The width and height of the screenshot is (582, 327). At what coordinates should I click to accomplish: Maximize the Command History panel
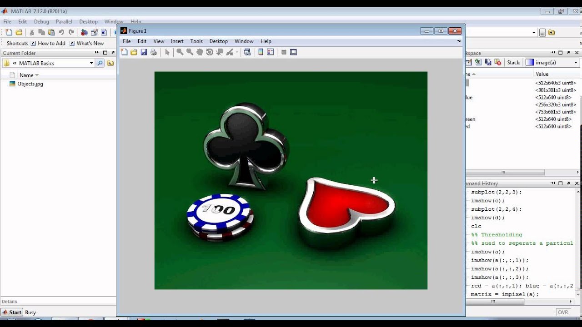point(561,183)
